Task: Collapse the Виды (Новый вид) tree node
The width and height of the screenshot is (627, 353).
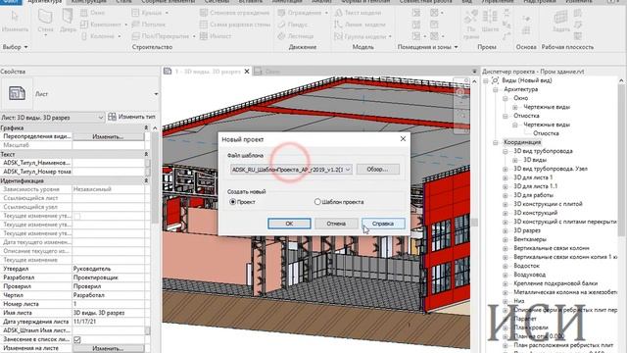Action: coord(486,80)
